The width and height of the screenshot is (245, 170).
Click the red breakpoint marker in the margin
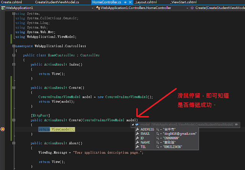[3, 129]
